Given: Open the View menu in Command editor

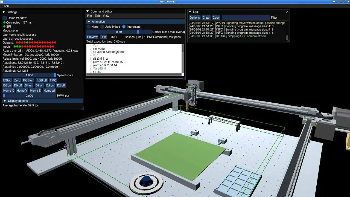Looking at the screenshot, I should 106,16.
